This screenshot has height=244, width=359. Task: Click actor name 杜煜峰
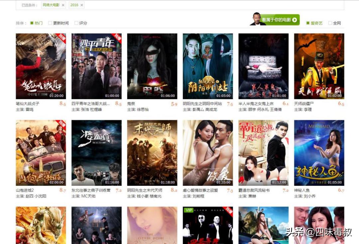click(x=96, y=110)
